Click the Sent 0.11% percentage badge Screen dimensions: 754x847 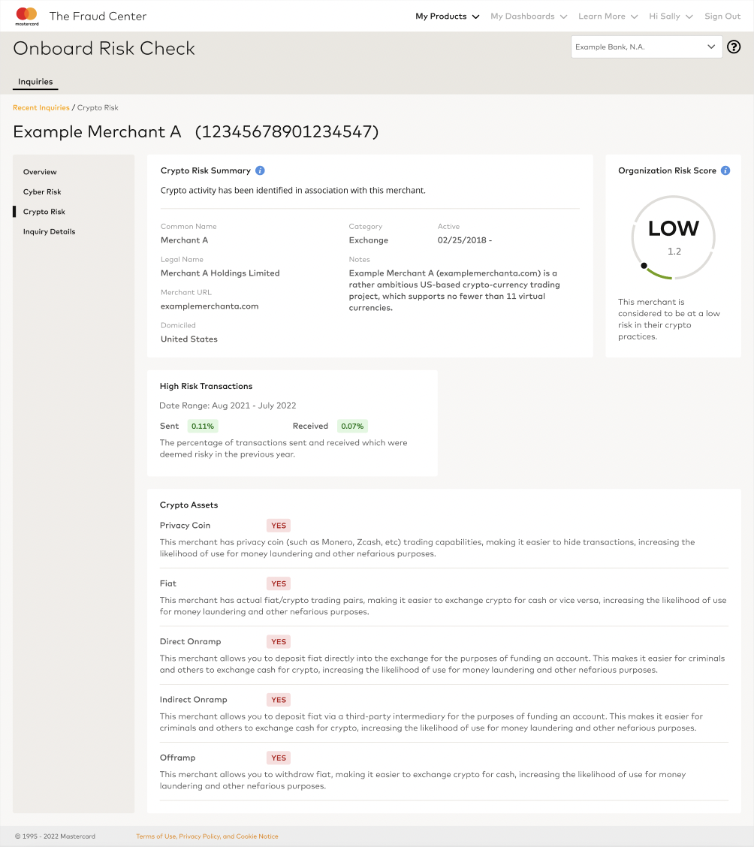pyautogui.click(x=203, y=427)
